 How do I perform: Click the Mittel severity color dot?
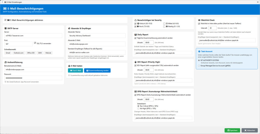point(167,24)
